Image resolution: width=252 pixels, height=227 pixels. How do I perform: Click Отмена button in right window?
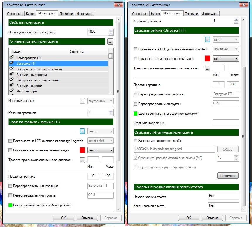(x=212, y=218)
